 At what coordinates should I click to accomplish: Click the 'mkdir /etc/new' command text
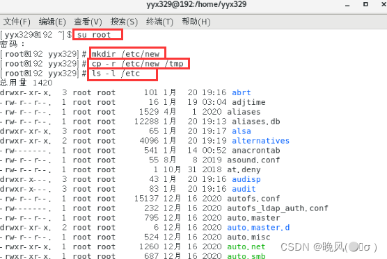point(125,53)
